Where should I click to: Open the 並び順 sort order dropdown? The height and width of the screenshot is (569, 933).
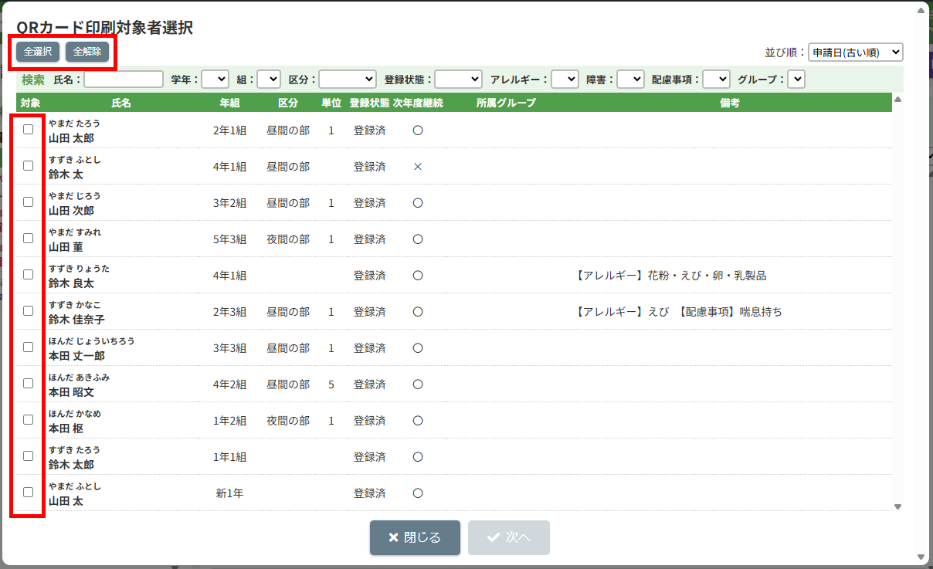[x=855, y=52]
